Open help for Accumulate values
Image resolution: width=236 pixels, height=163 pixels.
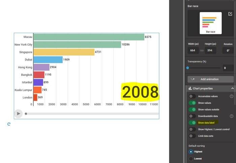coord(232,96)
